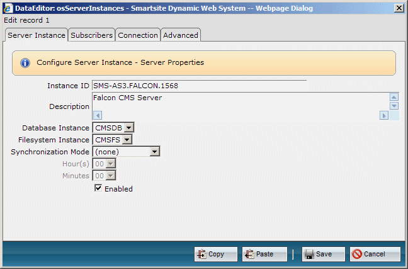Open the Database Instance dropdown
Image resolution: width=408 pixels, height=269 pixels.
[x=113, y=128]
